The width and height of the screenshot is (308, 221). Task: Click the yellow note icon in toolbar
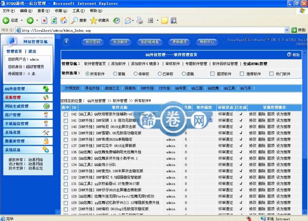click(x=165, y=21)
